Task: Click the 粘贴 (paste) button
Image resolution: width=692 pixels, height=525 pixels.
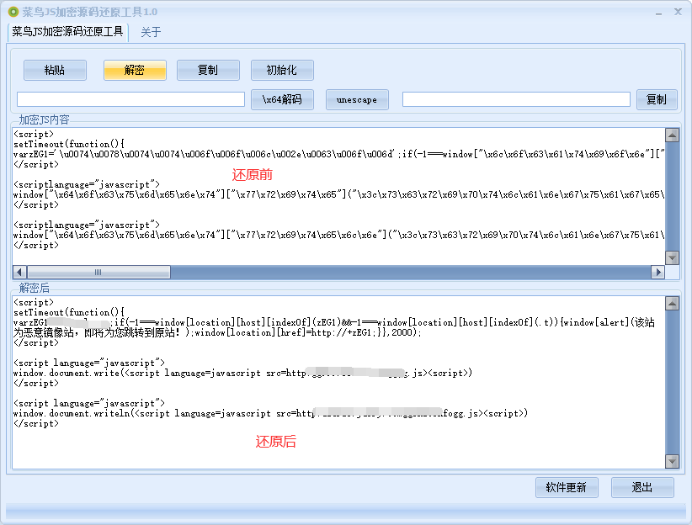Action: tap(55, 70)
